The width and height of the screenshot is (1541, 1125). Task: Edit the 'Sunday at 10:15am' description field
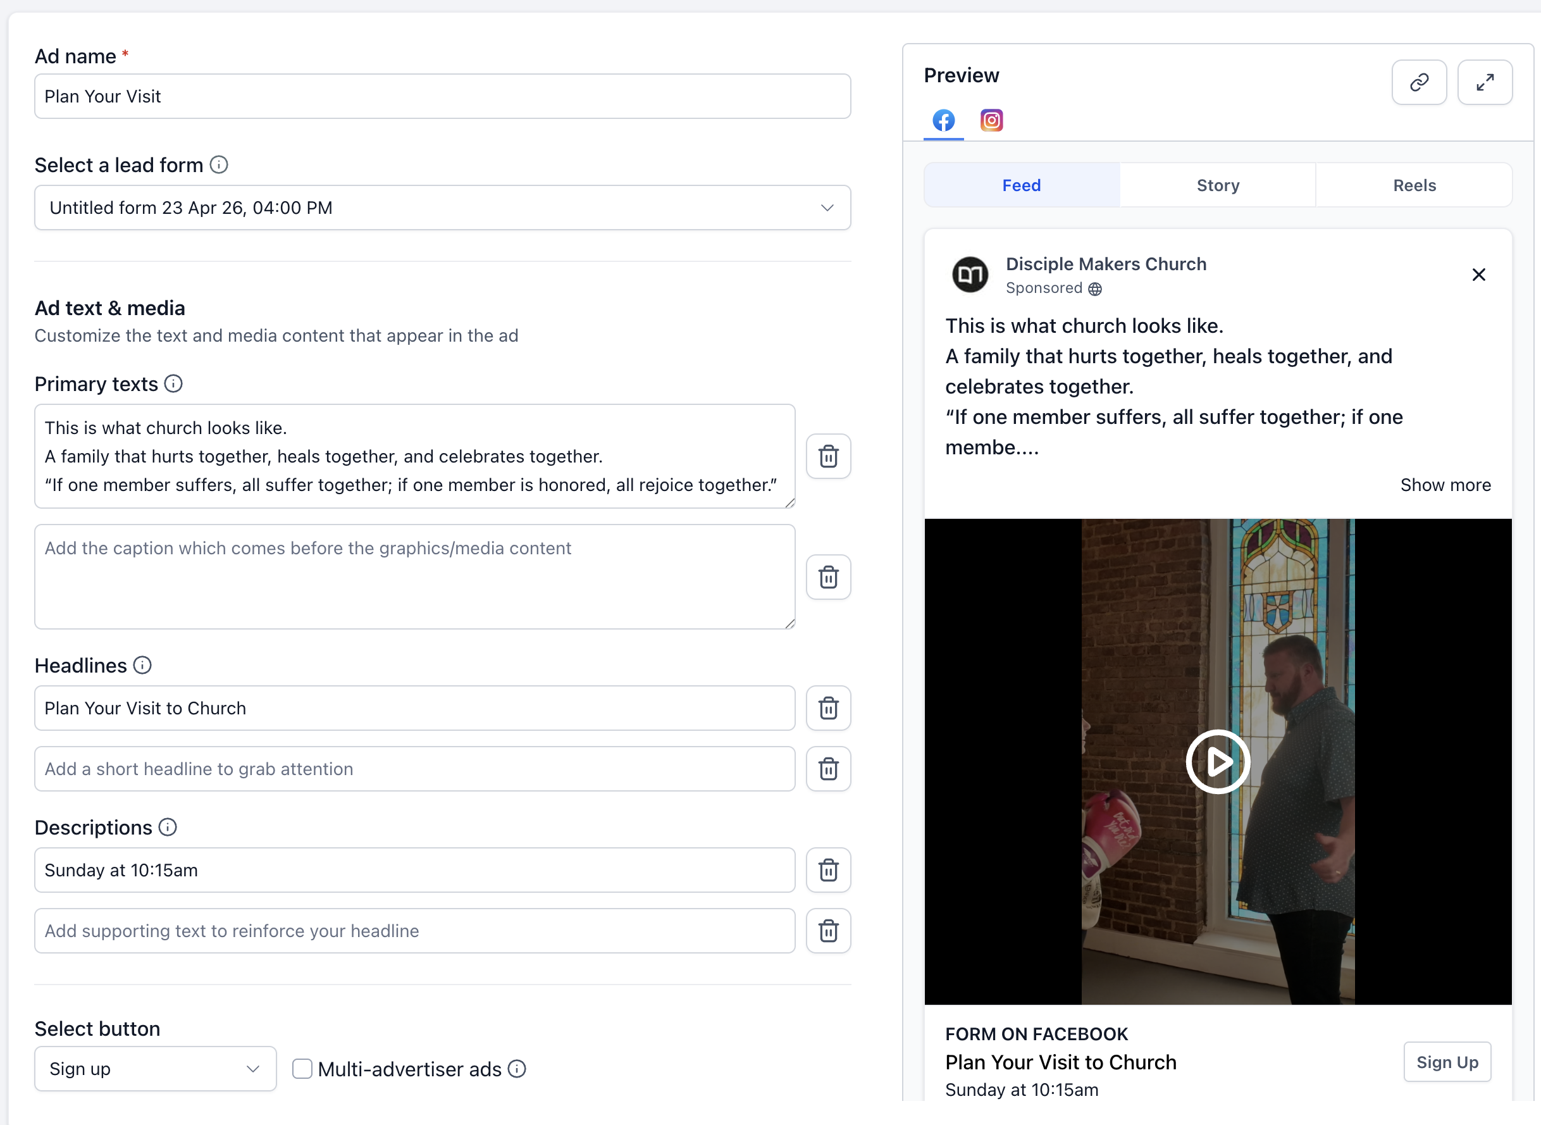coord(414,870)
